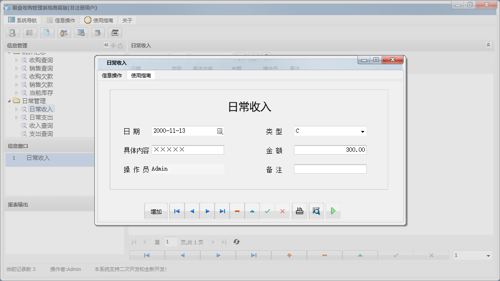Click the green run arrow in the dialog
The width and height of the screenshot is (500, 281).
tap(333, 211)
